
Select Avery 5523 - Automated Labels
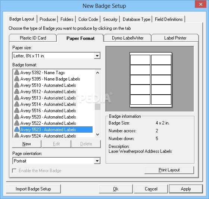pyautogui.click(x=56, y=130)
